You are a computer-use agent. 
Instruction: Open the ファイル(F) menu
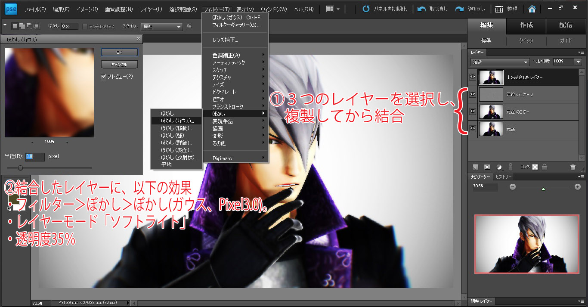tap(35, 9)
